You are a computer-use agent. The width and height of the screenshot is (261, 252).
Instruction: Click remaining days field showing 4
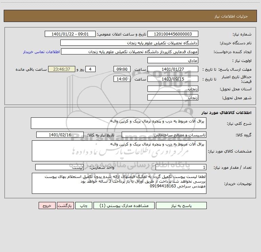coord(91,69)
